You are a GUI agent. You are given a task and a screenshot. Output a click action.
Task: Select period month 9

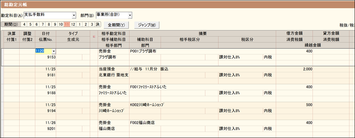[x=55, y=24]
